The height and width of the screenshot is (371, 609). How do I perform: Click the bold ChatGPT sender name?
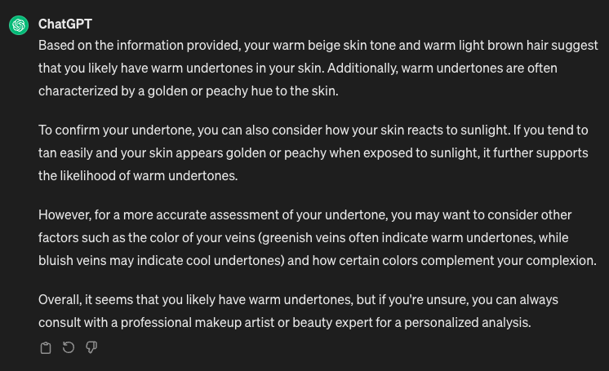coord(65,24)
